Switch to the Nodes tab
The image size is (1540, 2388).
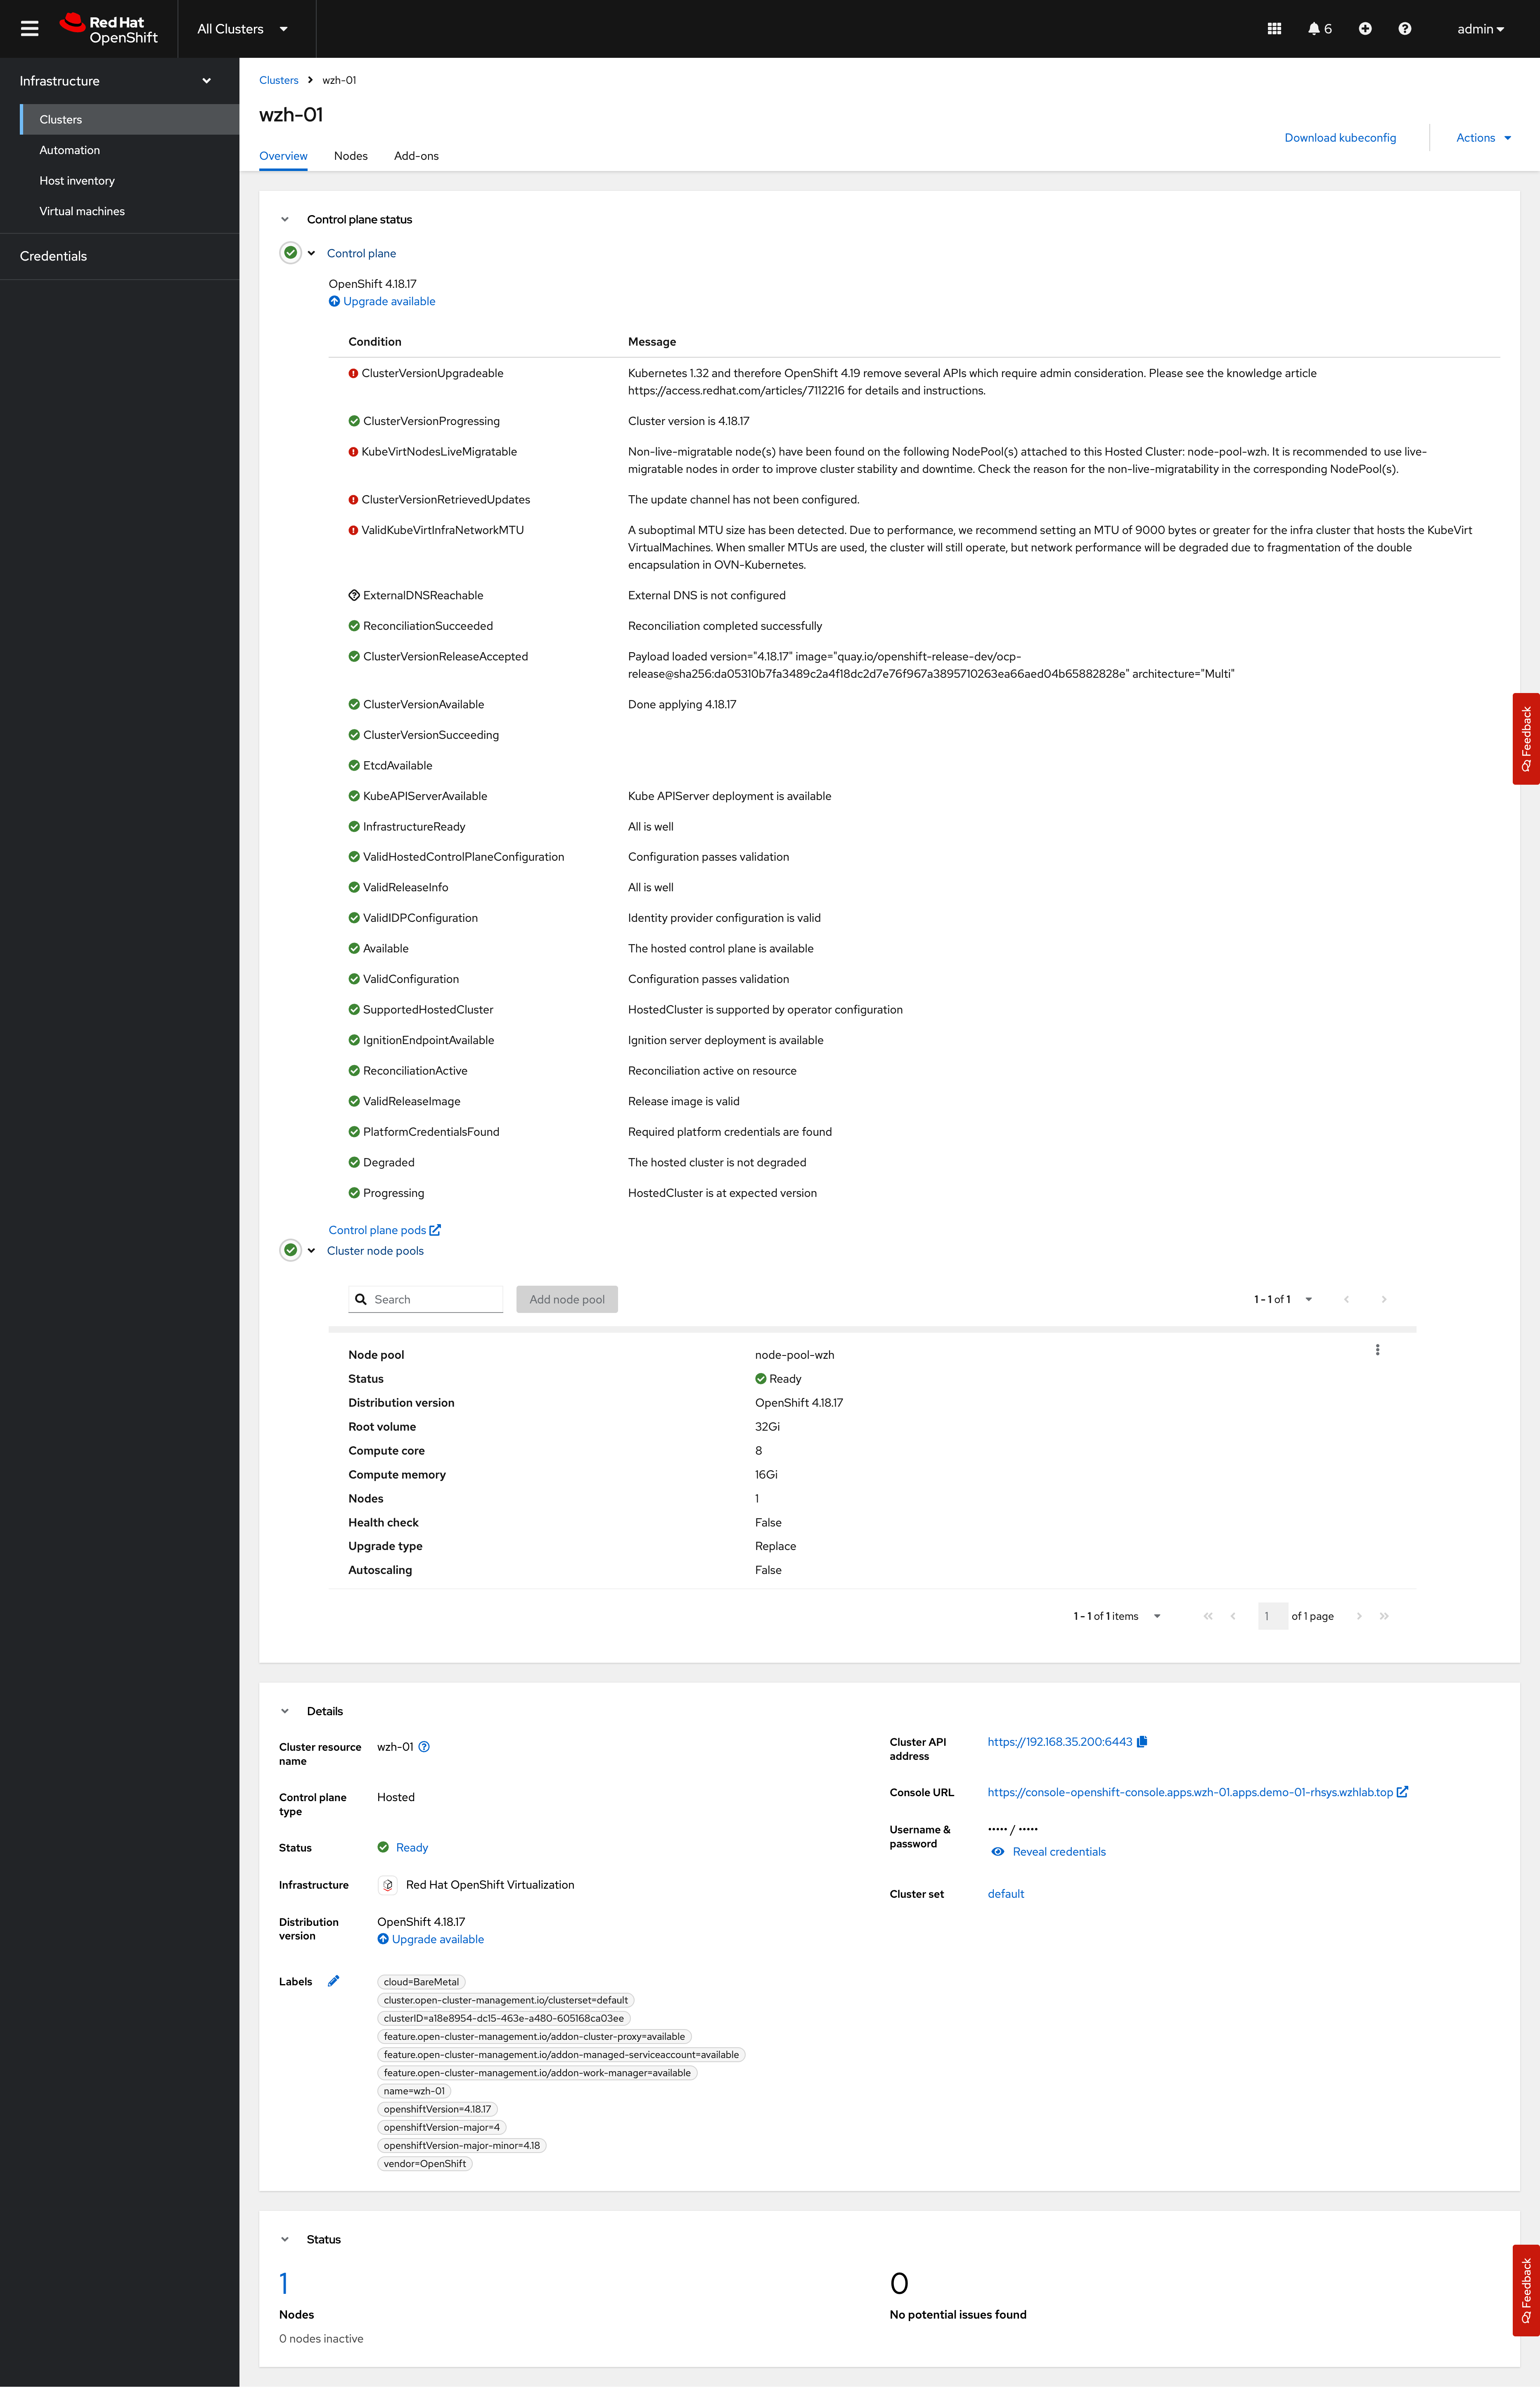tap(350, 156)
